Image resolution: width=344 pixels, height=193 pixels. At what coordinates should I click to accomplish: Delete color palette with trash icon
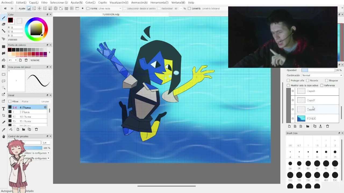coord(26,60)
